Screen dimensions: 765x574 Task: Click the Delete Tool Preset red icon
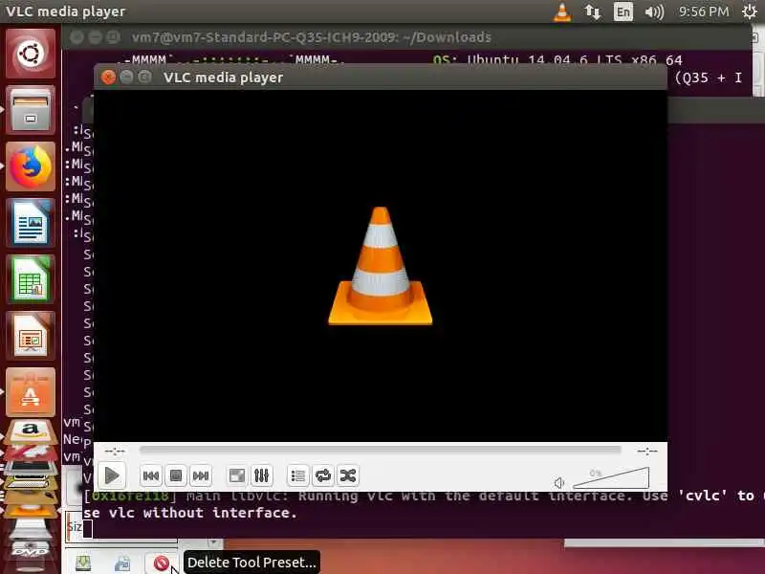click(x=162, y=563)
